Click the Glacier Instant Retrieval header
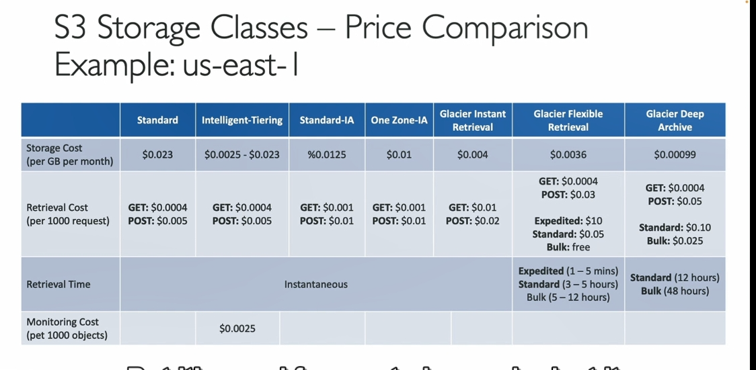The width and height of the screenshot is (756, 370). pyautogui.click(x=473, y=120)
